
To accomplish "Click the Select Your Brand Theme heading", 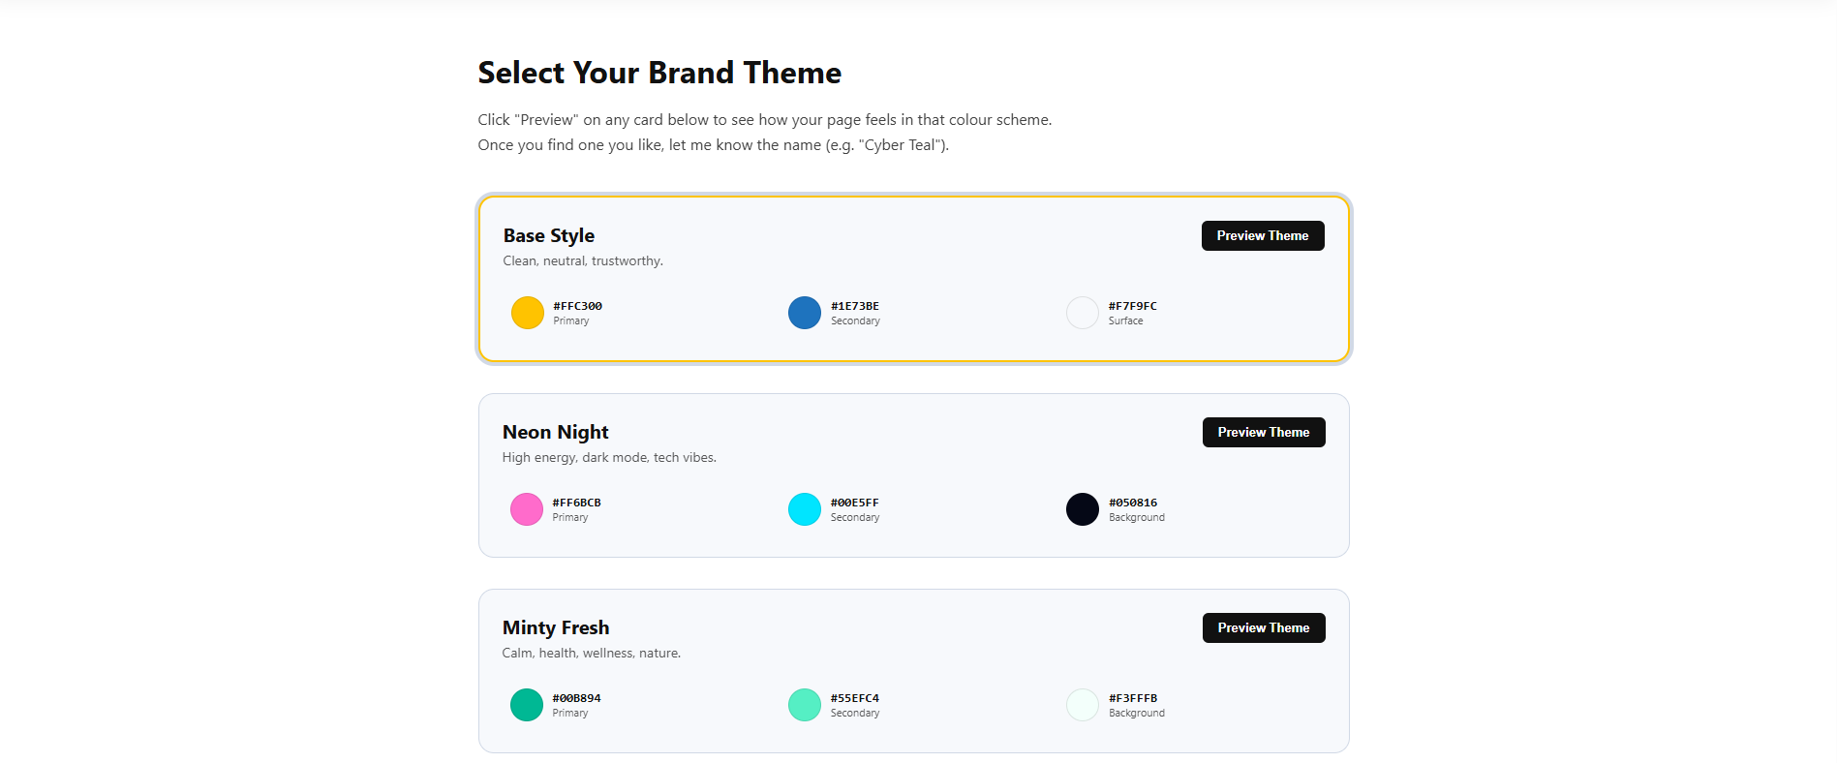I will (659, 73).
